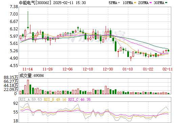Click the 7.38 price axis label
The width and height of the screenshot is (176, 123).
[x=14, y=7]
